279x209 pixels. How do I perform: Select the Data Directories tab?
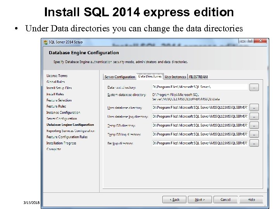[150, 76]
